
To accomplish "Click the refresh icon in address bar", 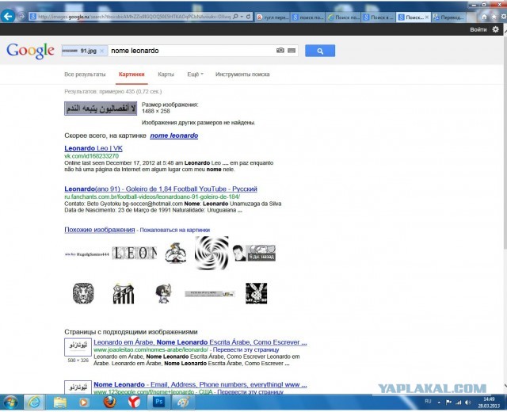I will [248, 17].
